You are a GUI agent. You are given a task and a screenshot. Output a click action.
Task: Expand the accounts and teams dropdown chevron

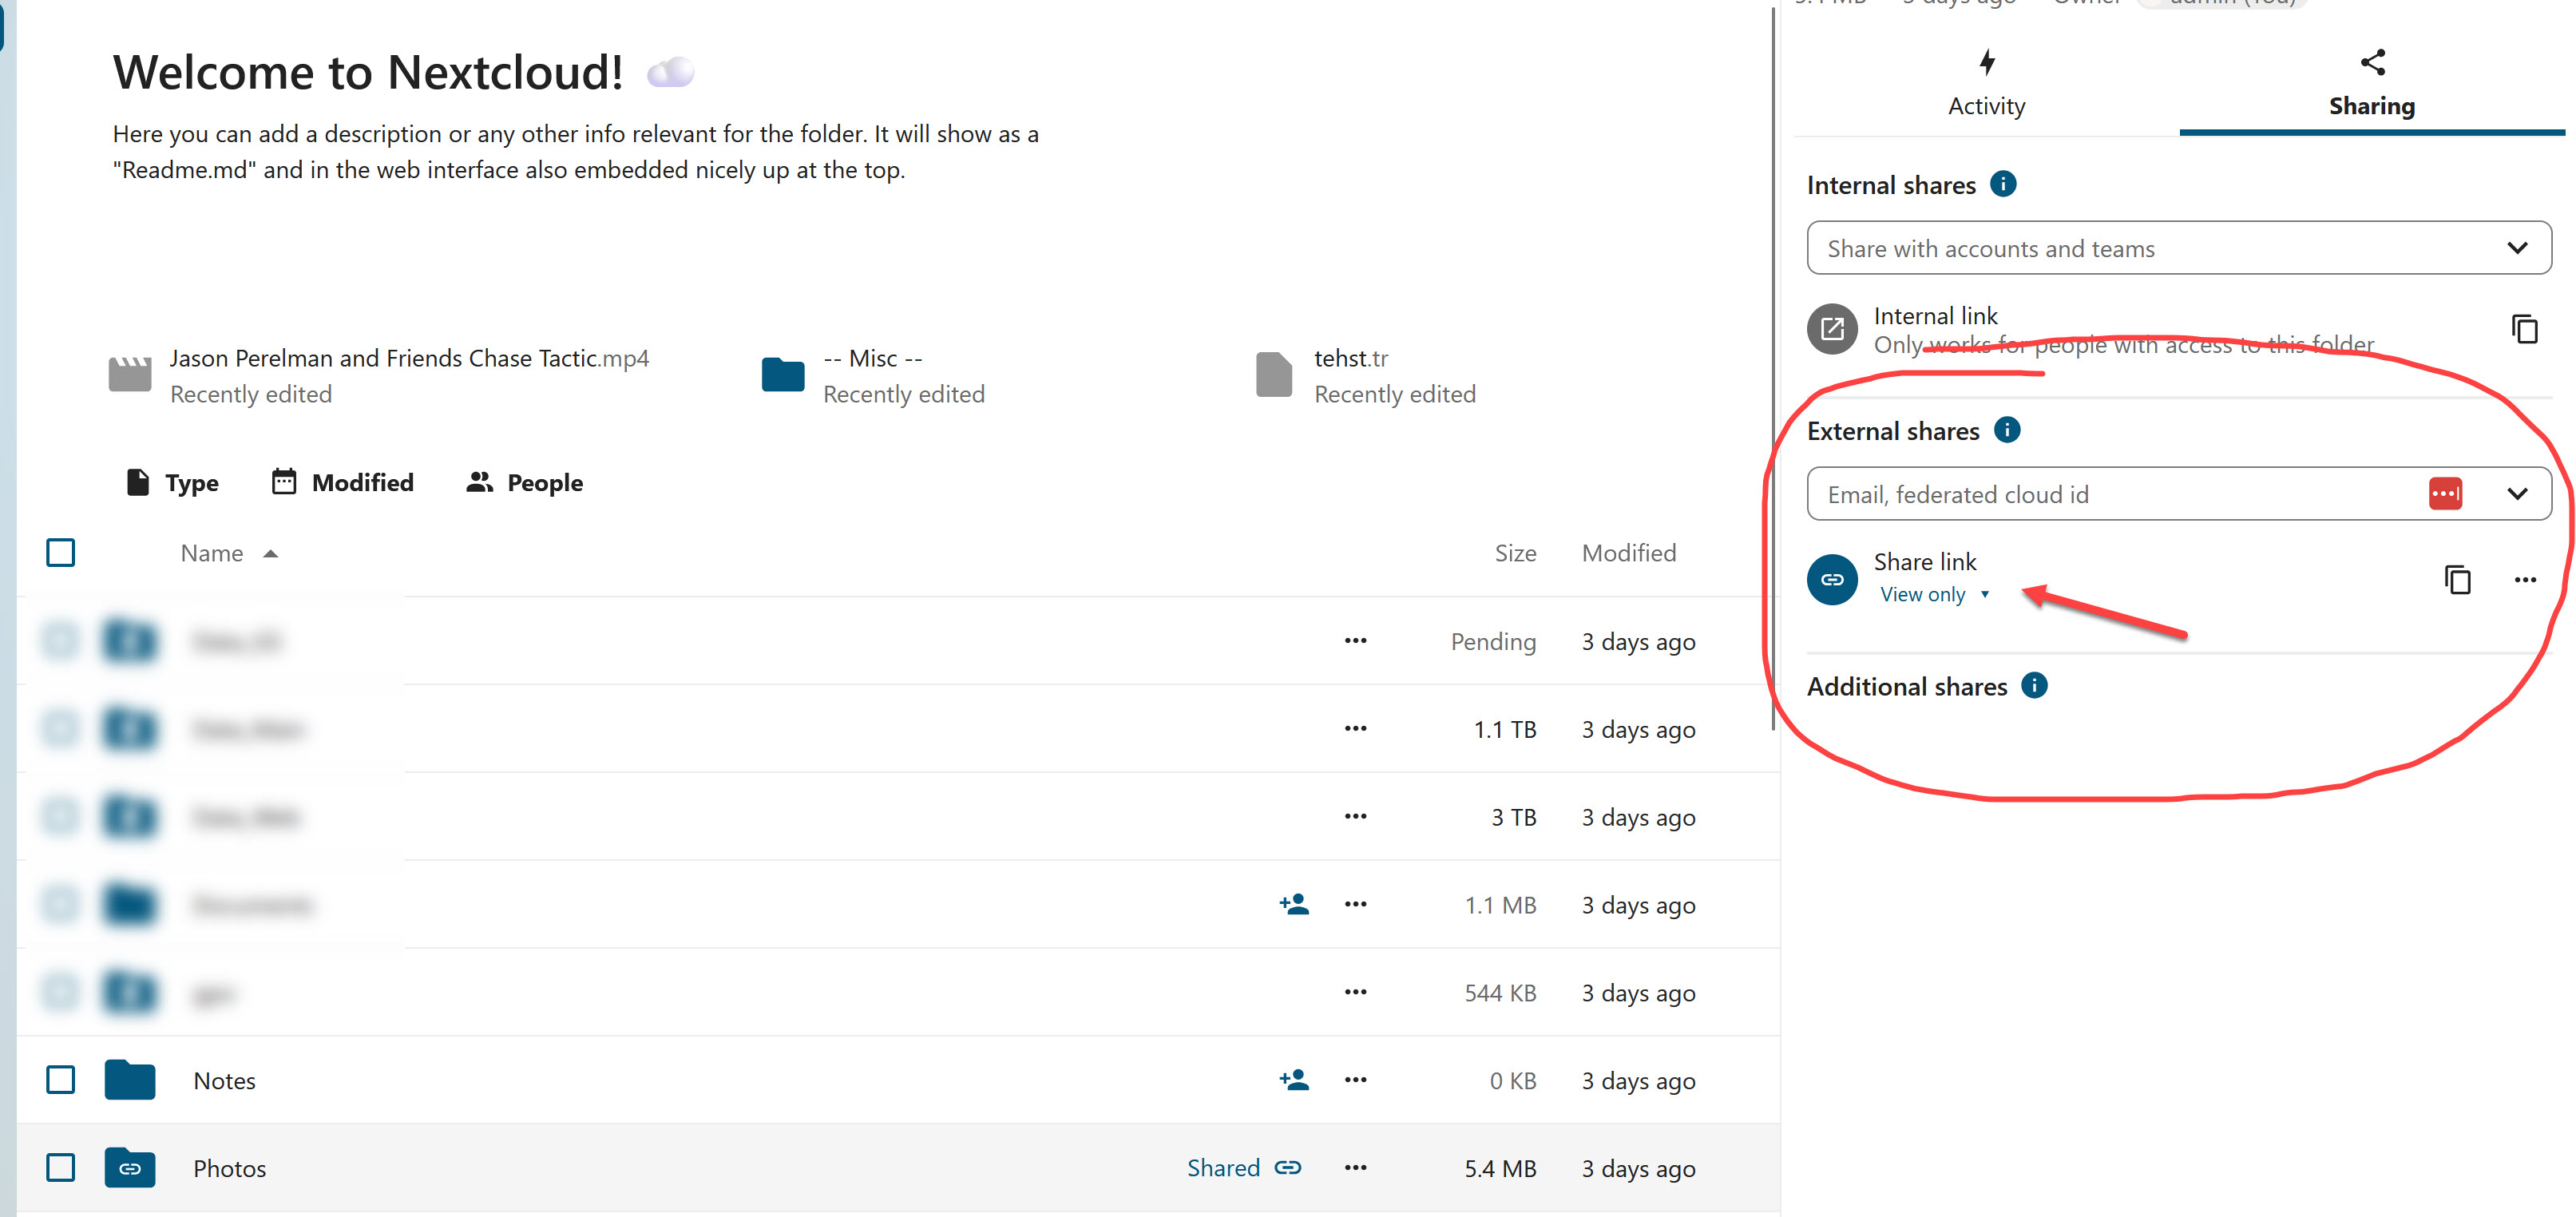pyautogui.click(x=2517, y=248)
